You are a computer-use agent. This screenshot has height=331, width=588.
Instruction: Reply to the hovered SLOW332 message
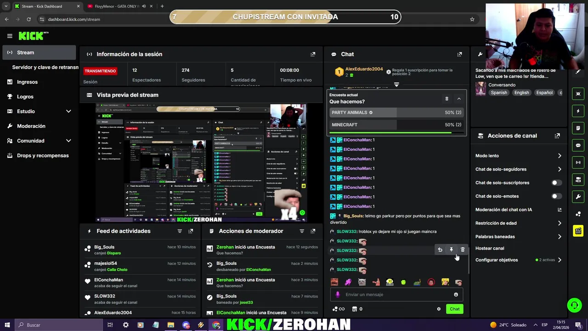pyautogui.click(x=440, y=250)
